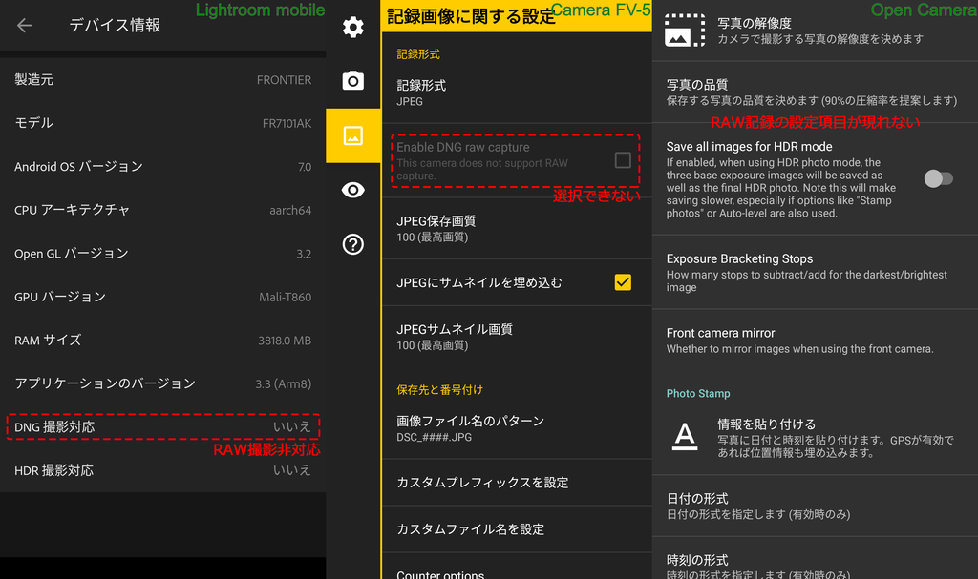978x579 pixels.
Task: Open 記録形式 JPEG setting
Action: 517,93
